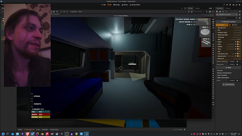Expand the Background section
242x136 pixels.
click(x=221, y=28)
